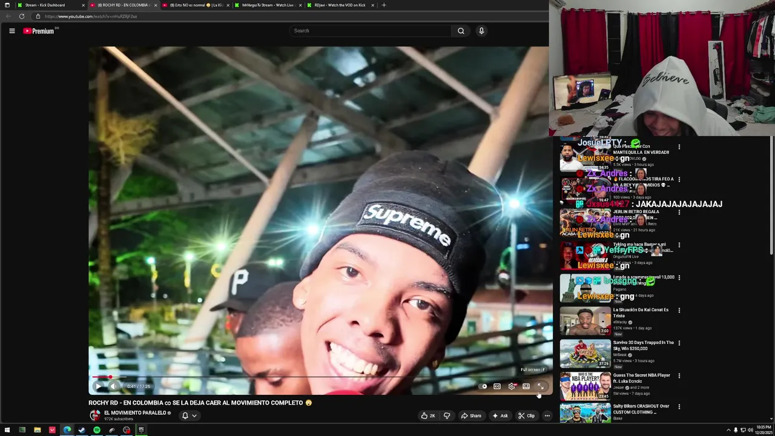Go back with browser back arrow
The image size is (775, 436).
tap(7, 16)
